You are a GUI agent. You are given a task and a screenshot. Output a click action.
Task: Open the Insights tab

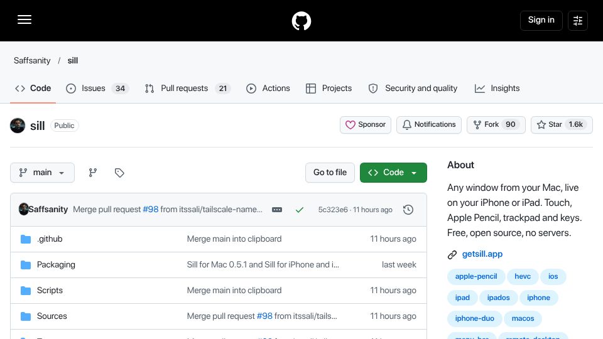point(497,89)
